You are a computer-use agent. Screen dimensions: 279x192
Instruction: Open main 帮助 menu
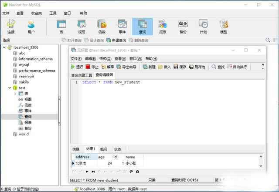tap(83, 13)
